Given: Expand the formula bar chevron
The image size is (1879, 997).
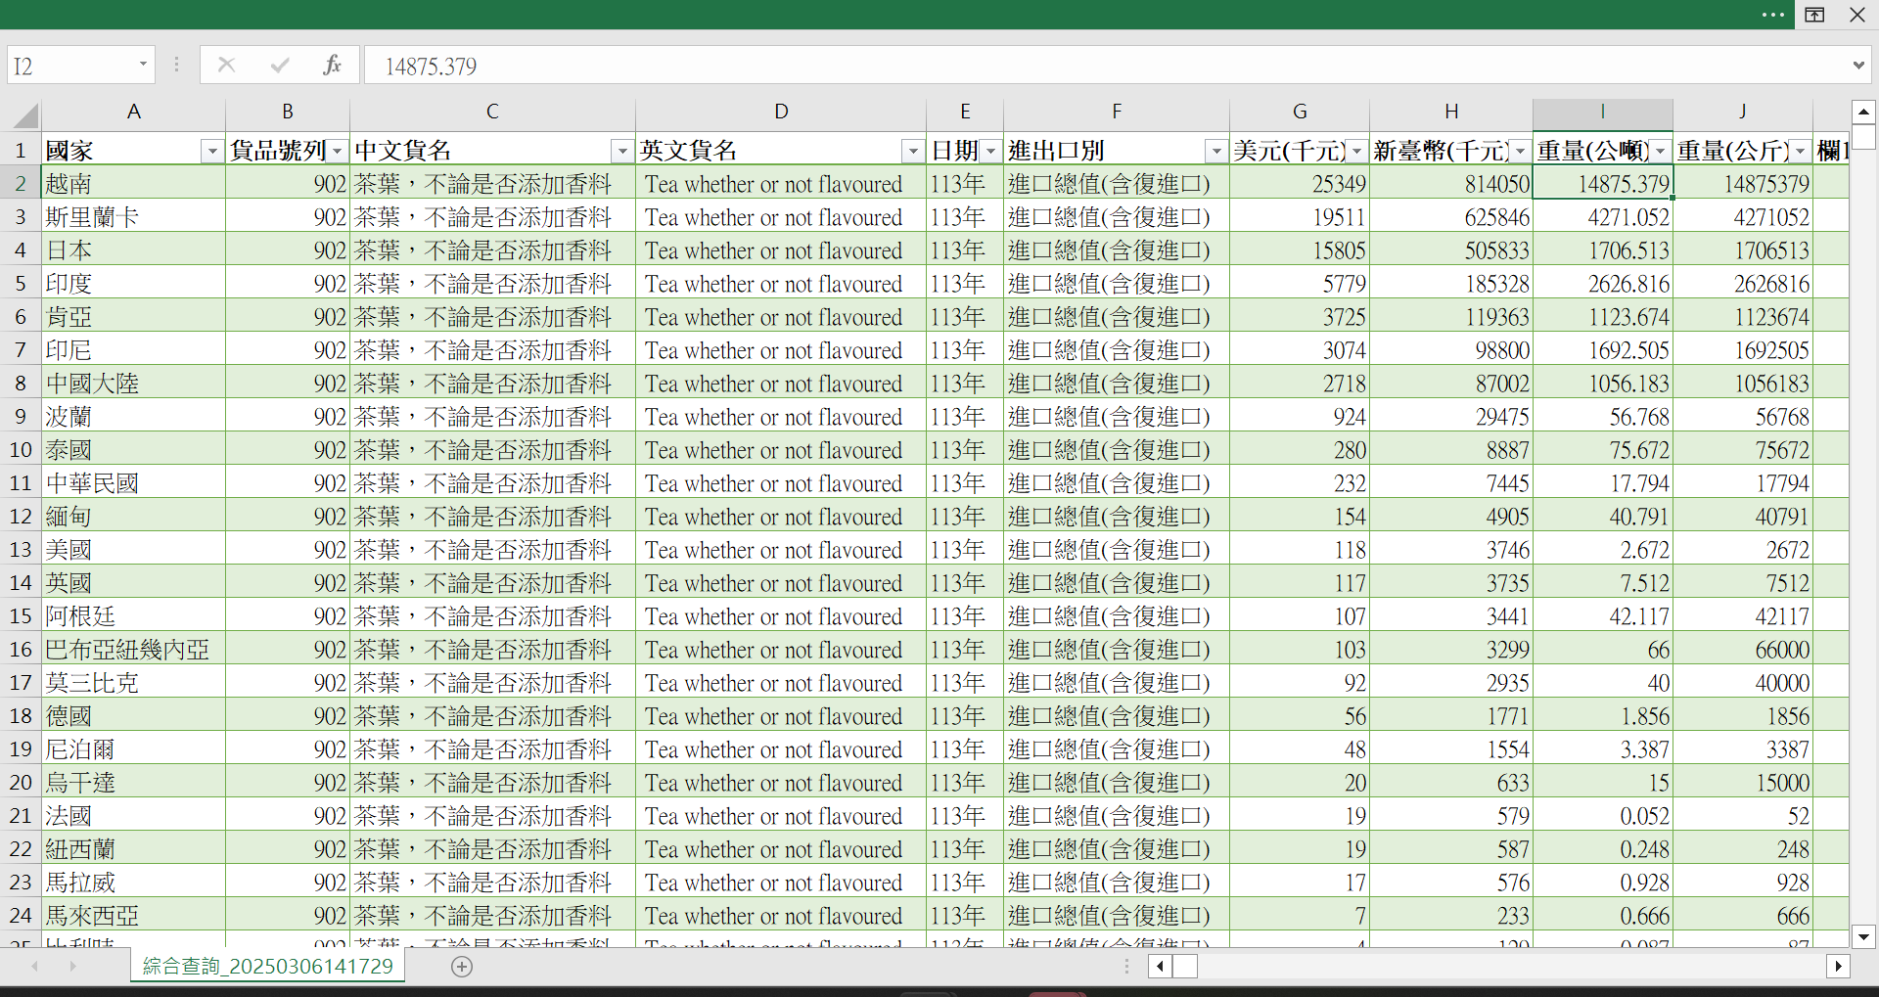Looking at the screenshot, I should (1858, 66).
